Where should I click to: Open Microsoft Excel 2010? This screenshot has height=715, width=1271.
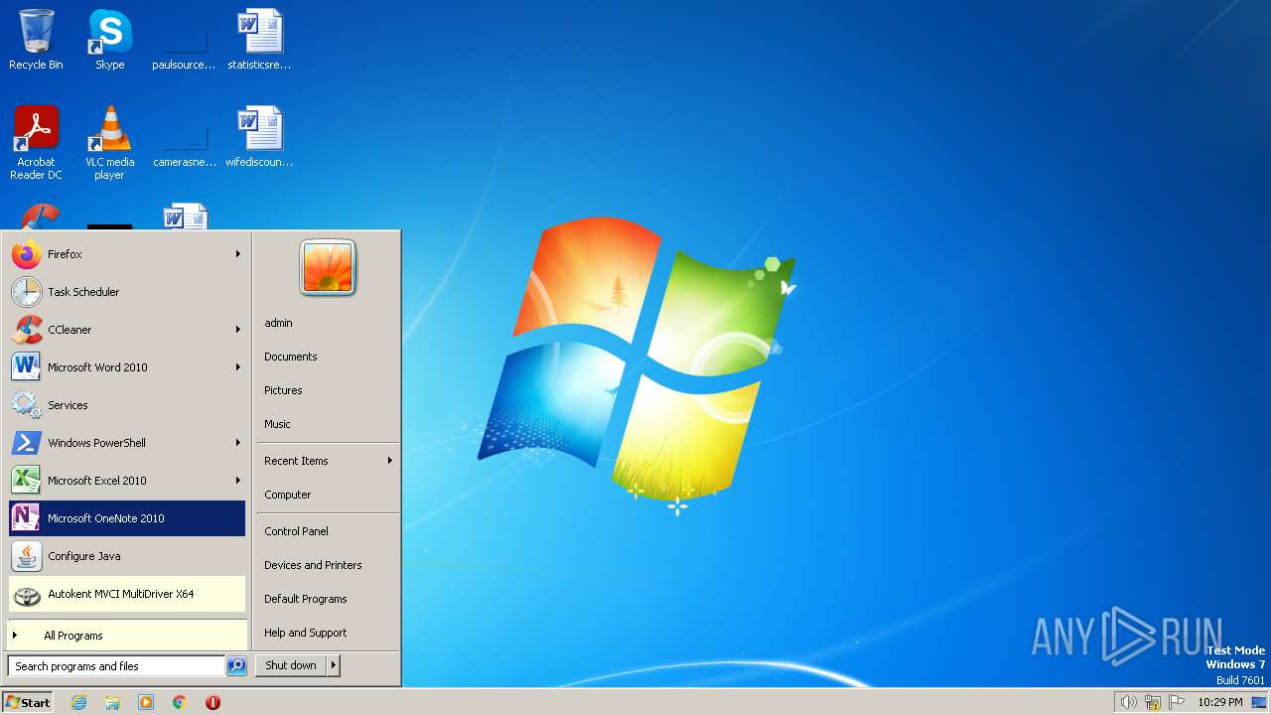click(x=127, y=481)
